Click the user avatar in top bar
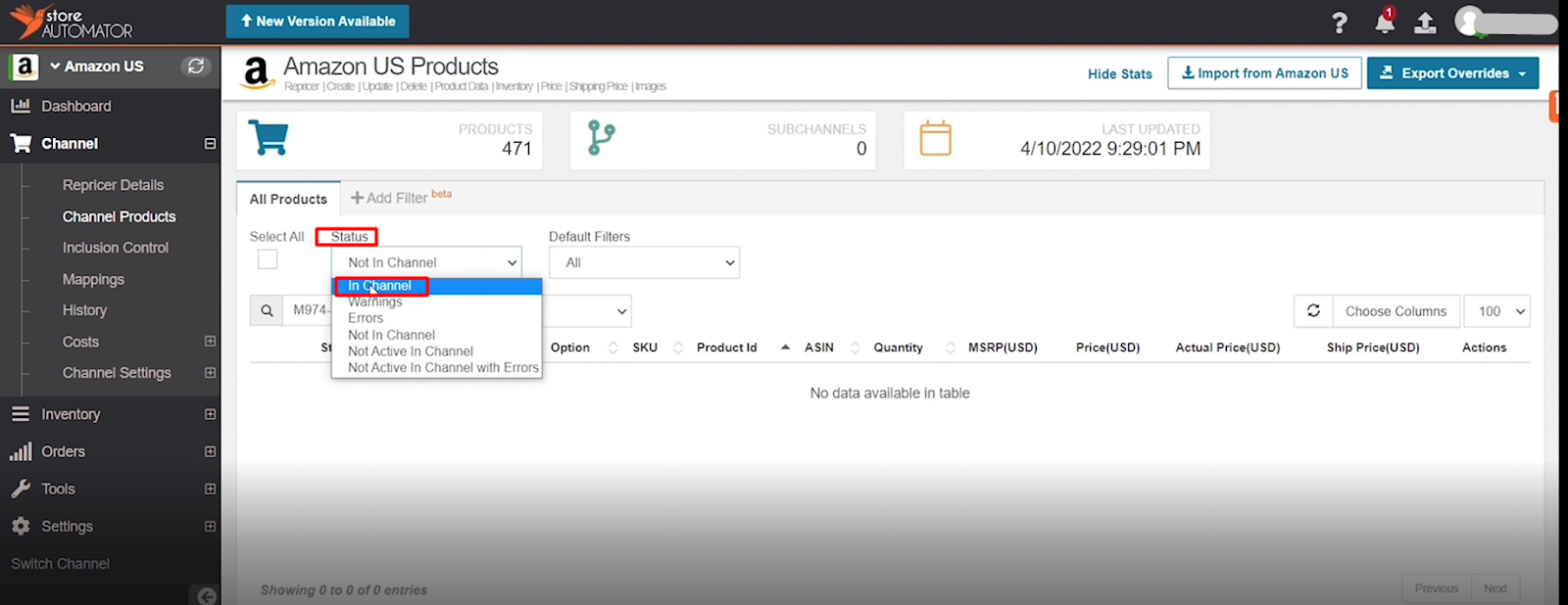 (1469, 22)
